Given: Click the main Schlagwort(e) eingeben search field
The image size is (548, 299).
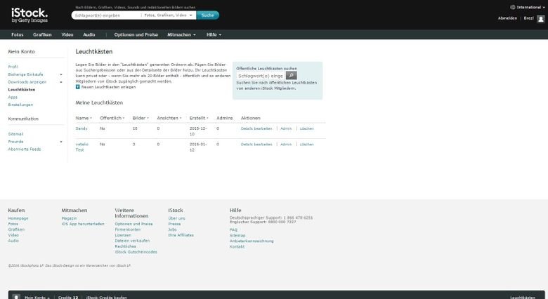Looking at the screenshot, I should (105, 15).
